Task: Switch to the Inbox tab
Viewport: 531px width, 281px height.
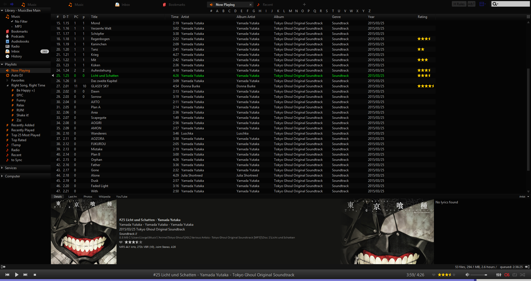Action: pyautogui.click(x=123, y=5)
